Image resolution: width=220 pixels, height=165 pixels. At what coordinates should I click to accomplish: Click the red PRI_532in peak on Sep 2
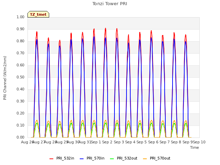coord(106,29)
